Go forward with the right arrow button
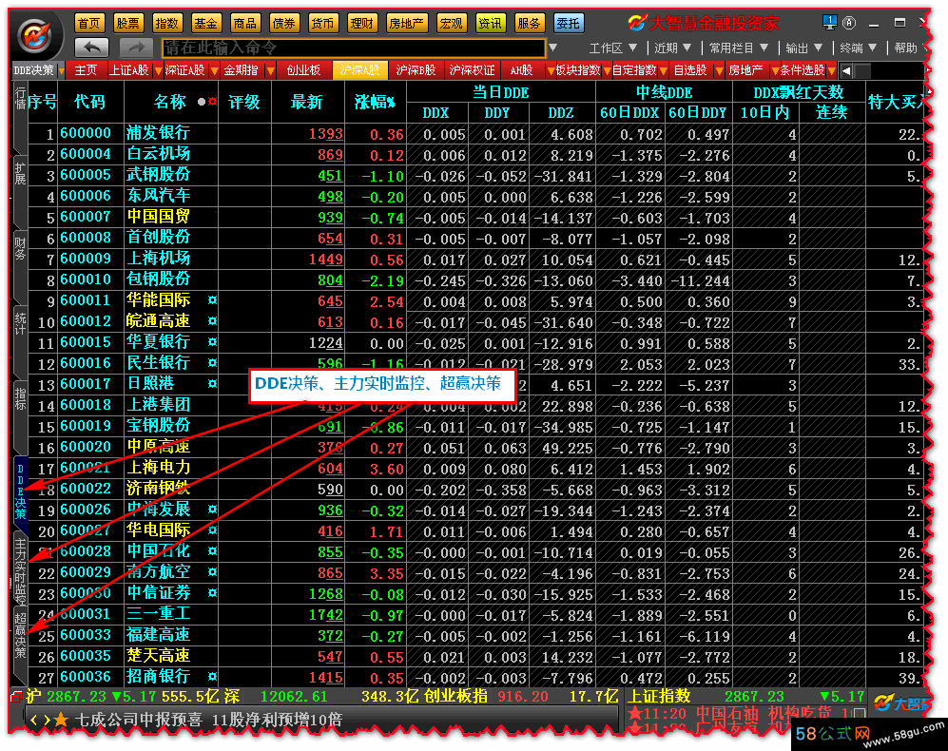The width and height of the screenshot is (948, 751). click(x=137, y=48)
